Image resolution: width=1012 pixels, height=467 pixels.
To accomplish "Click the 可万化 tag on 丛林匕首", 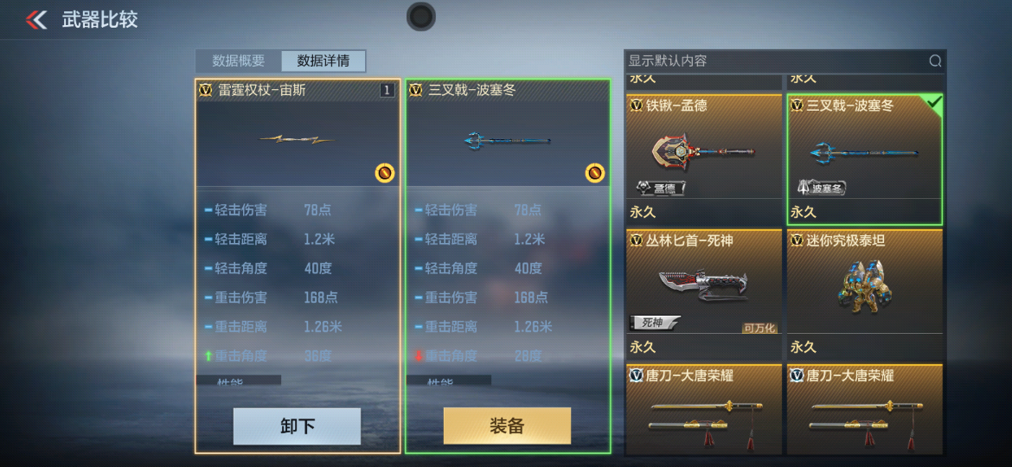I will 759,328.
